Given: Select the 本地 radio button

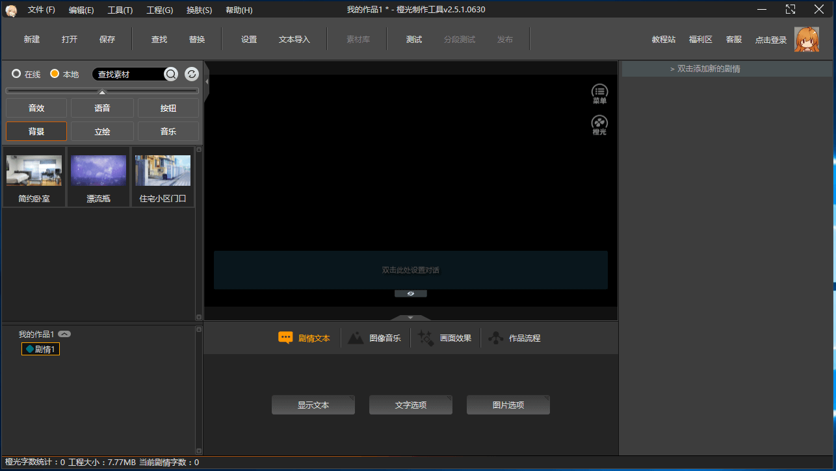Looking at the screenshot, I should [x=55, y=74].
